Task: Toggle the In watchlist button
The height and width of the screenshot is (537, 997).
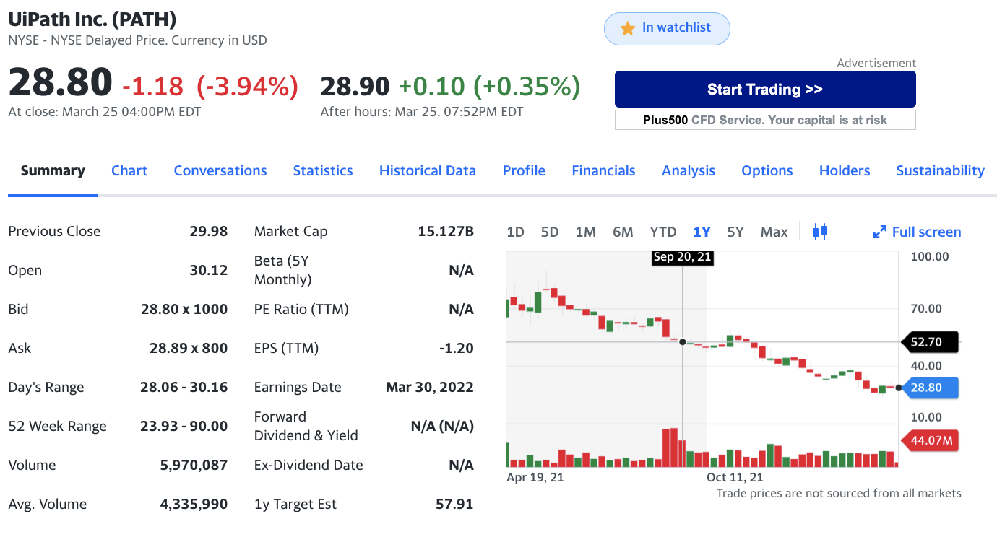Action: coord(667,29)
